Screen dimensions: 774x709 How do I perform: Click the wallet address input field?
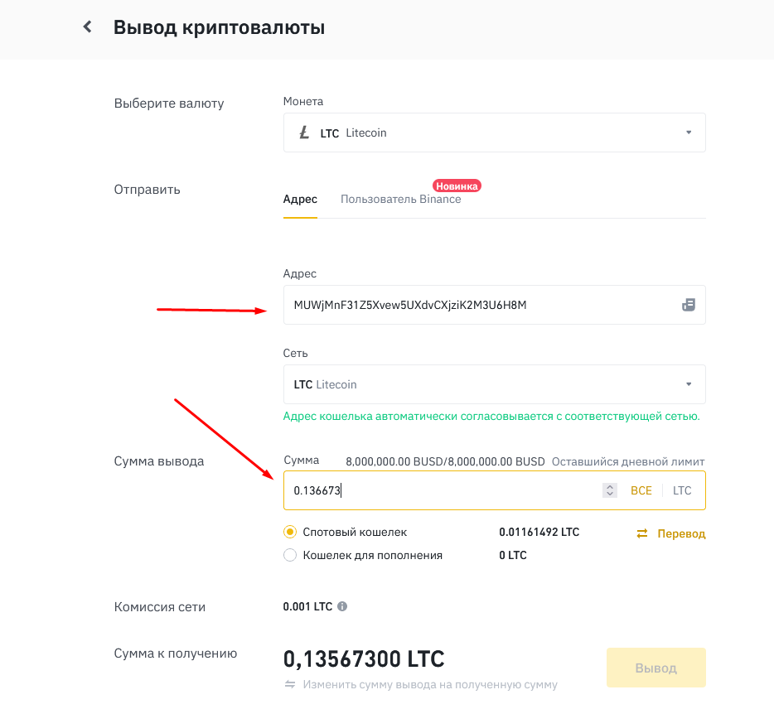[481, 305]
